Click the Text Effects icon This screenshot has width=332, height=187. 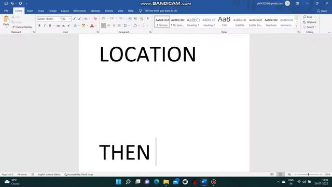tap(75, 25)
